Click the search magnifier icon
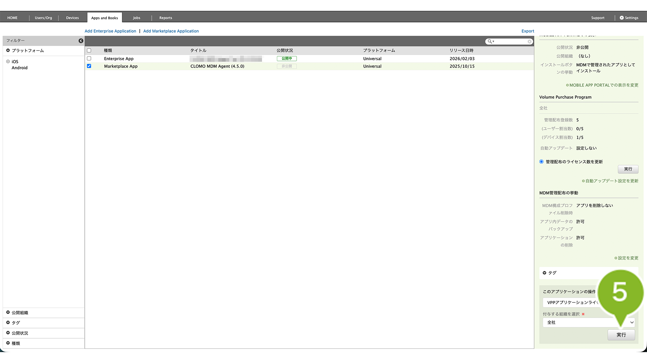The height and width of the screenshot is (363, 647). coord(490,41)
